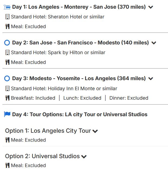The image size is (168, 169).
Task: Click the fork-and-knife icon under Day 1
Action: pos(7,27)
